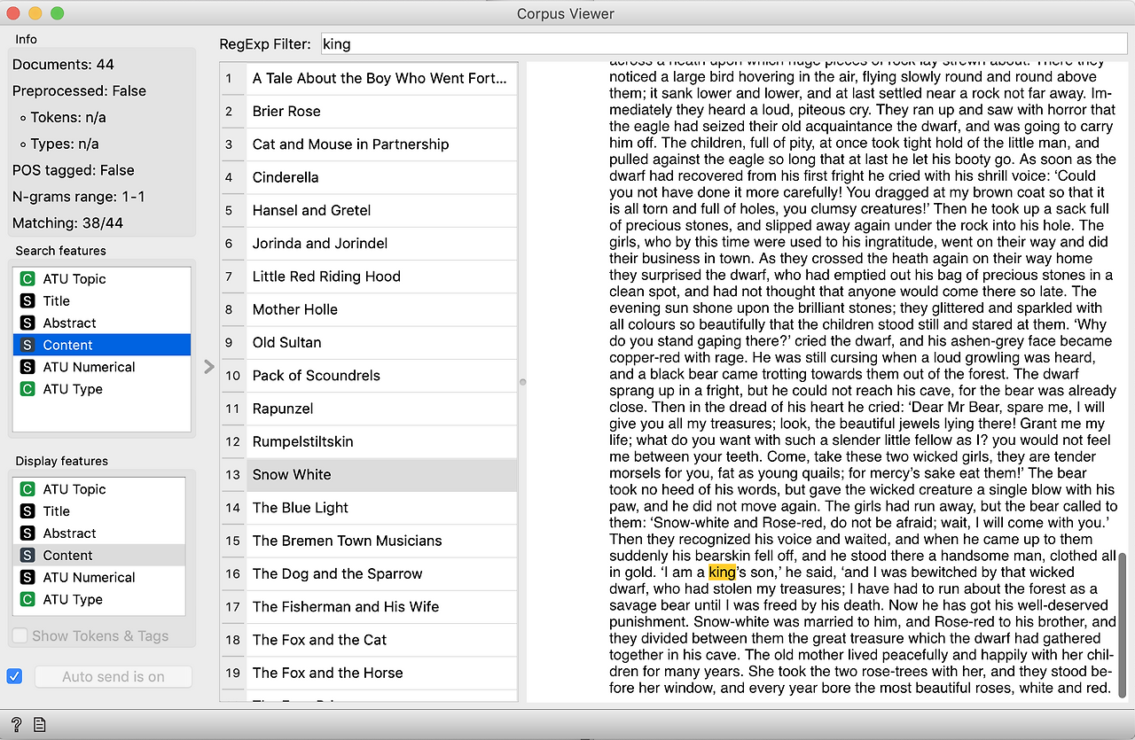The height and width of the screenshot is (740, 1135).
Task: Select ATU Type in Search features
Action: [102, 389]
